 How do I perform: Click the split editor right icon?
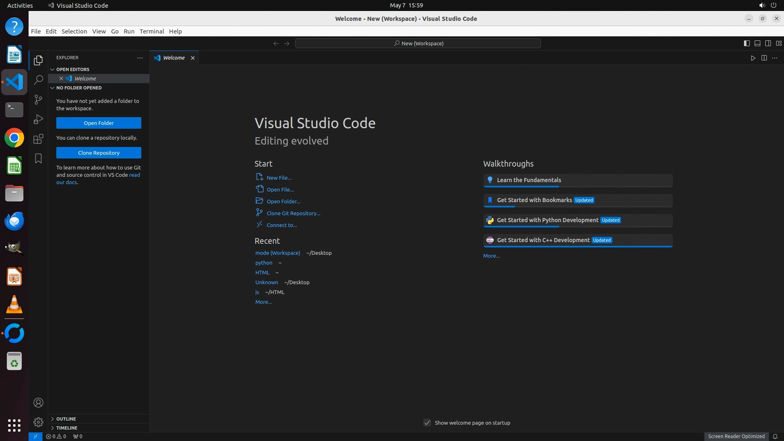click(x=764, y=58)
